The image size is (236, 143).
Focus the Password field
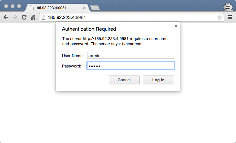tap(130, 66)
